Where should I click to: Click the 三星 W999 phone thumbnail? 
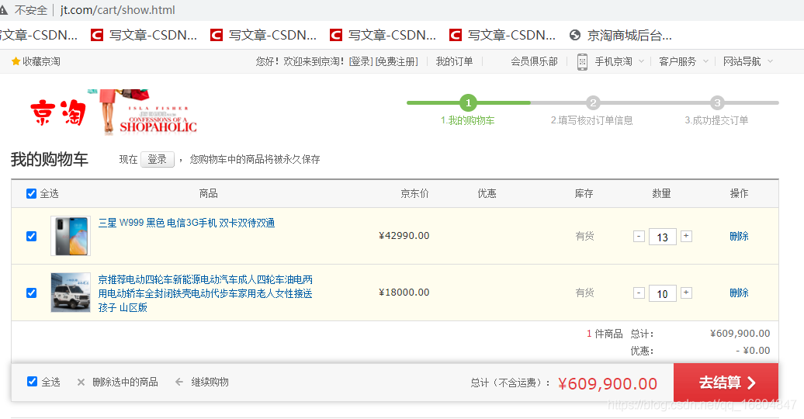pyautogui.click(x=71, y=236)
